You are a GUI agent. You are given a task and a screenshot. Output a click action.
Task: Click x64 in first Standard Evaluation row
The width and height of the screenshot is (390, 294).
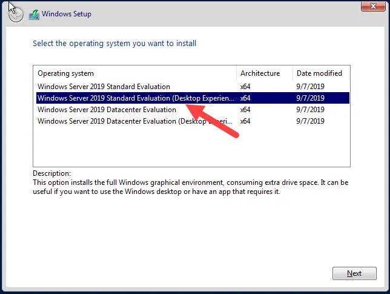[245, 87]
